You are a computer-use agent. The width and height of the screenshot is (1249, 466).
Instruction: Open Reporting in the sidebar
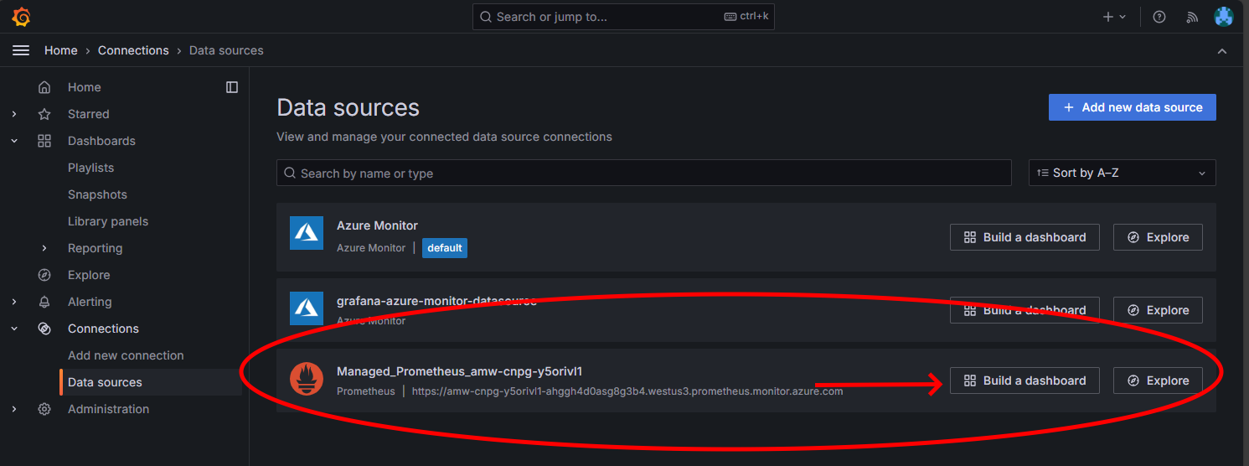click(x=95, y=248)
